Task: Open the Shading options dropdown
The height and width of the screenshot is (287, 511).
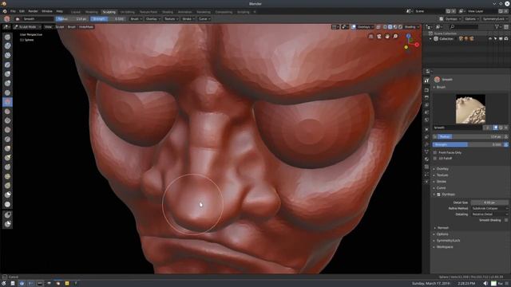Action: tap(412, 27)
